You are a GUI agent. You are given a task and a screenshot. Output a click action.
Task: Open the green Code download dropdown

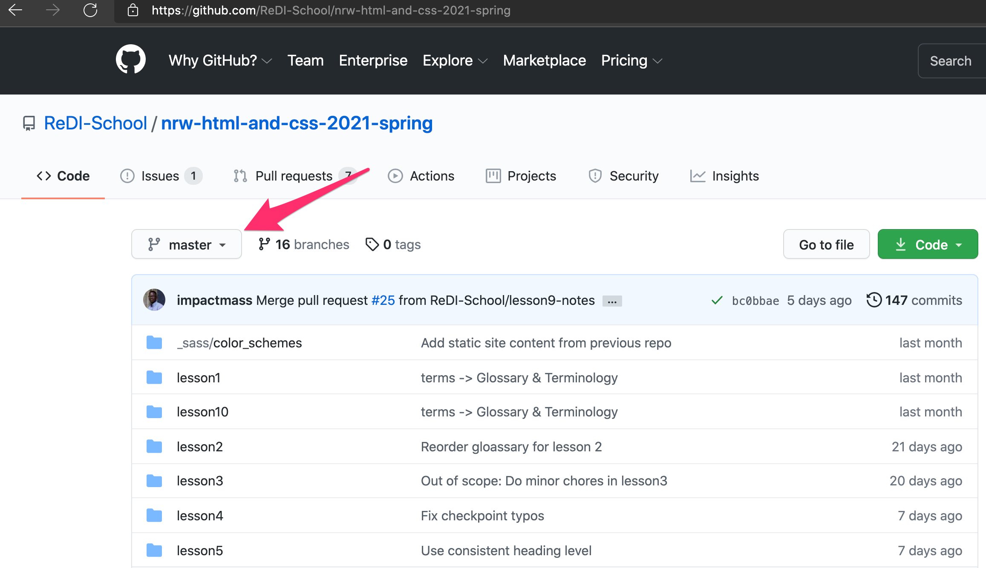(928, 244)
